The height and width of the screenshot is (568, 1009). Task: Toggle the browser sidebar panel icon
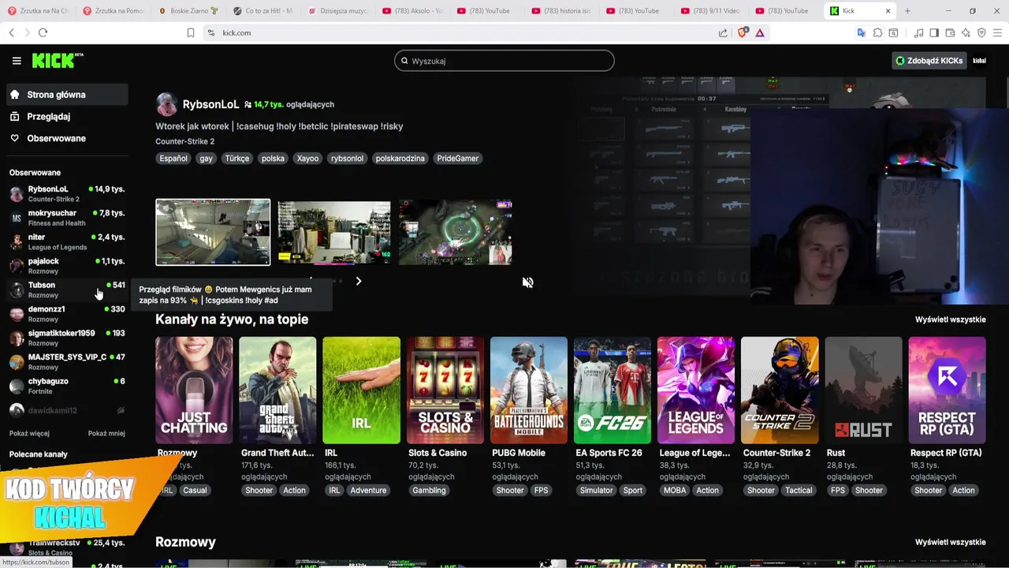click(934, 32)
